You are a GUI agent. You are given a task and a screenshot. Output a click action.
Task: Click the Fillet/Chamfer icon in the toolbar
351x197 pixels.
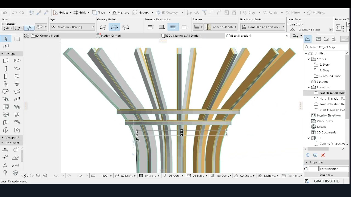pyautogui.click(x=219, y=13)
